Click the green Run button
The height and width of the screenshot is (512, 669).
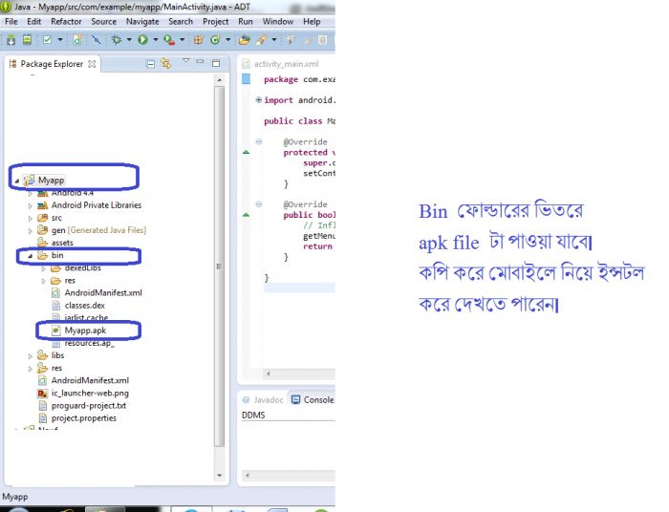click(x=143, y=40)
